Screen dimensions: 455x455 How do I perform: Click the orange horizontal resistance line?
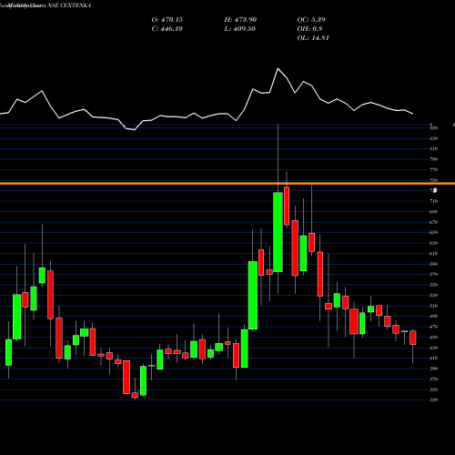(227, 184)
